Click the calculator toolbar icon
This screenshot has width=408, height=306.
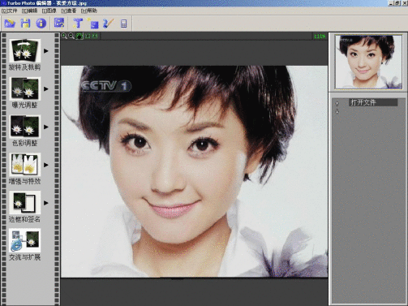coord(124,24)
